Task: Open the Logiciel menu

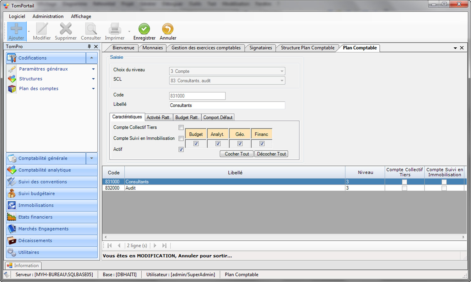Action: pyautogui.click(x=17, y=16)
